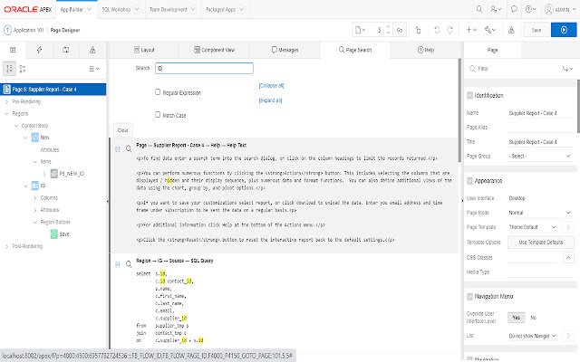The width and height of the screenshot is (580, 362).
Task: Collapse the Help Text search result
Action: [x=118, y=148]
